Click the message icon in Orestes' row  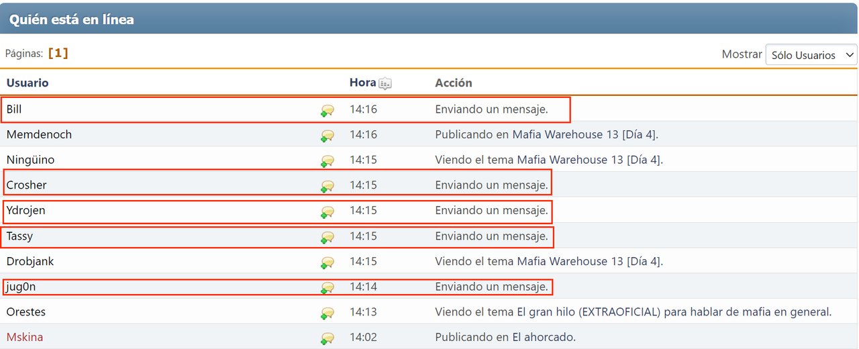pyautogui.click(x=327, y=313)
